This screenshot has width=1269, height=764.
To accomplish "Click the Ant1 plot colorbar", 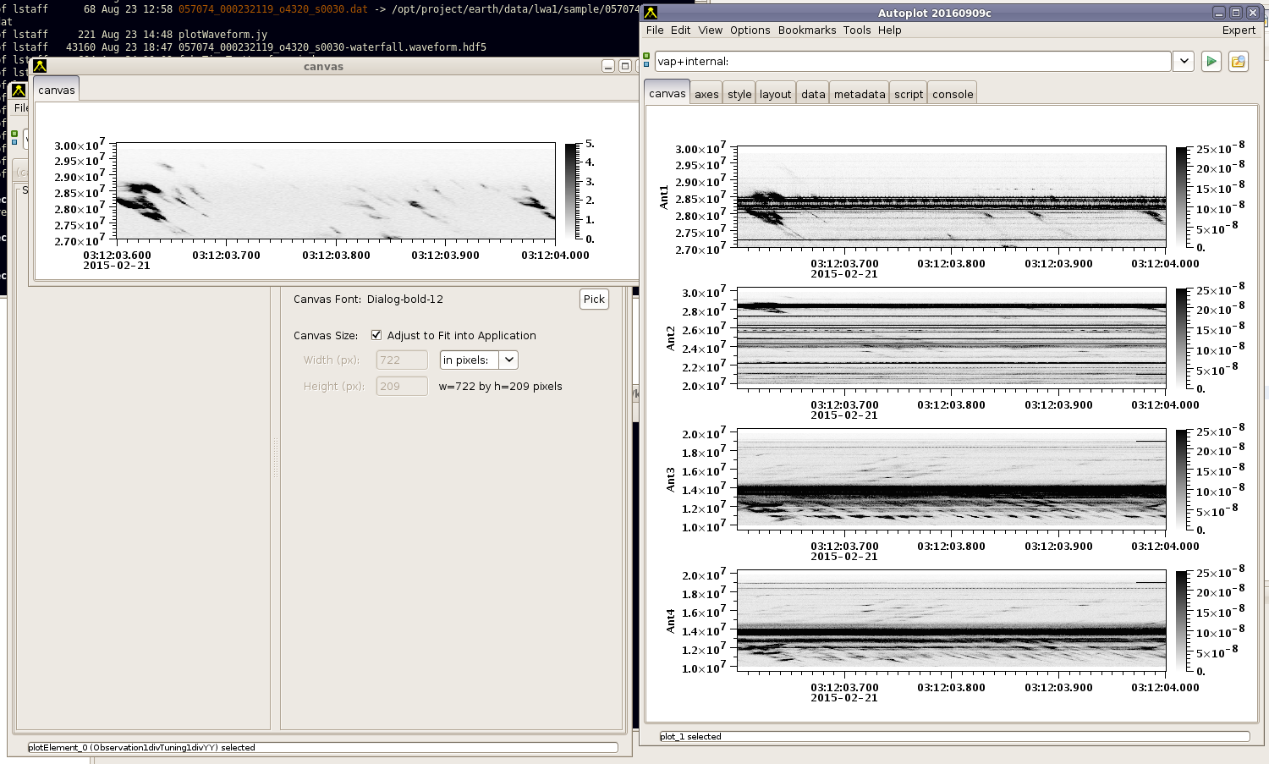I will tap(1181, 197).
